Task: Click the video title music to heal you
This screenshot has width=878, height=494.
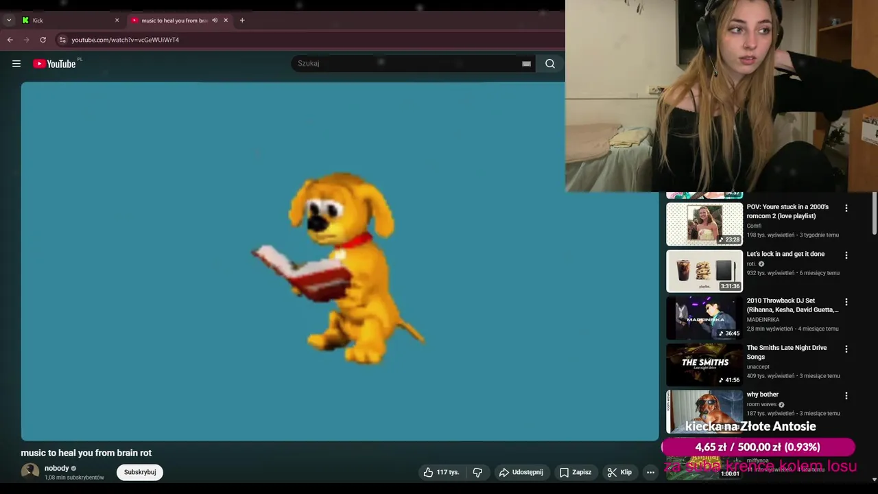Action: pos(86,453)
